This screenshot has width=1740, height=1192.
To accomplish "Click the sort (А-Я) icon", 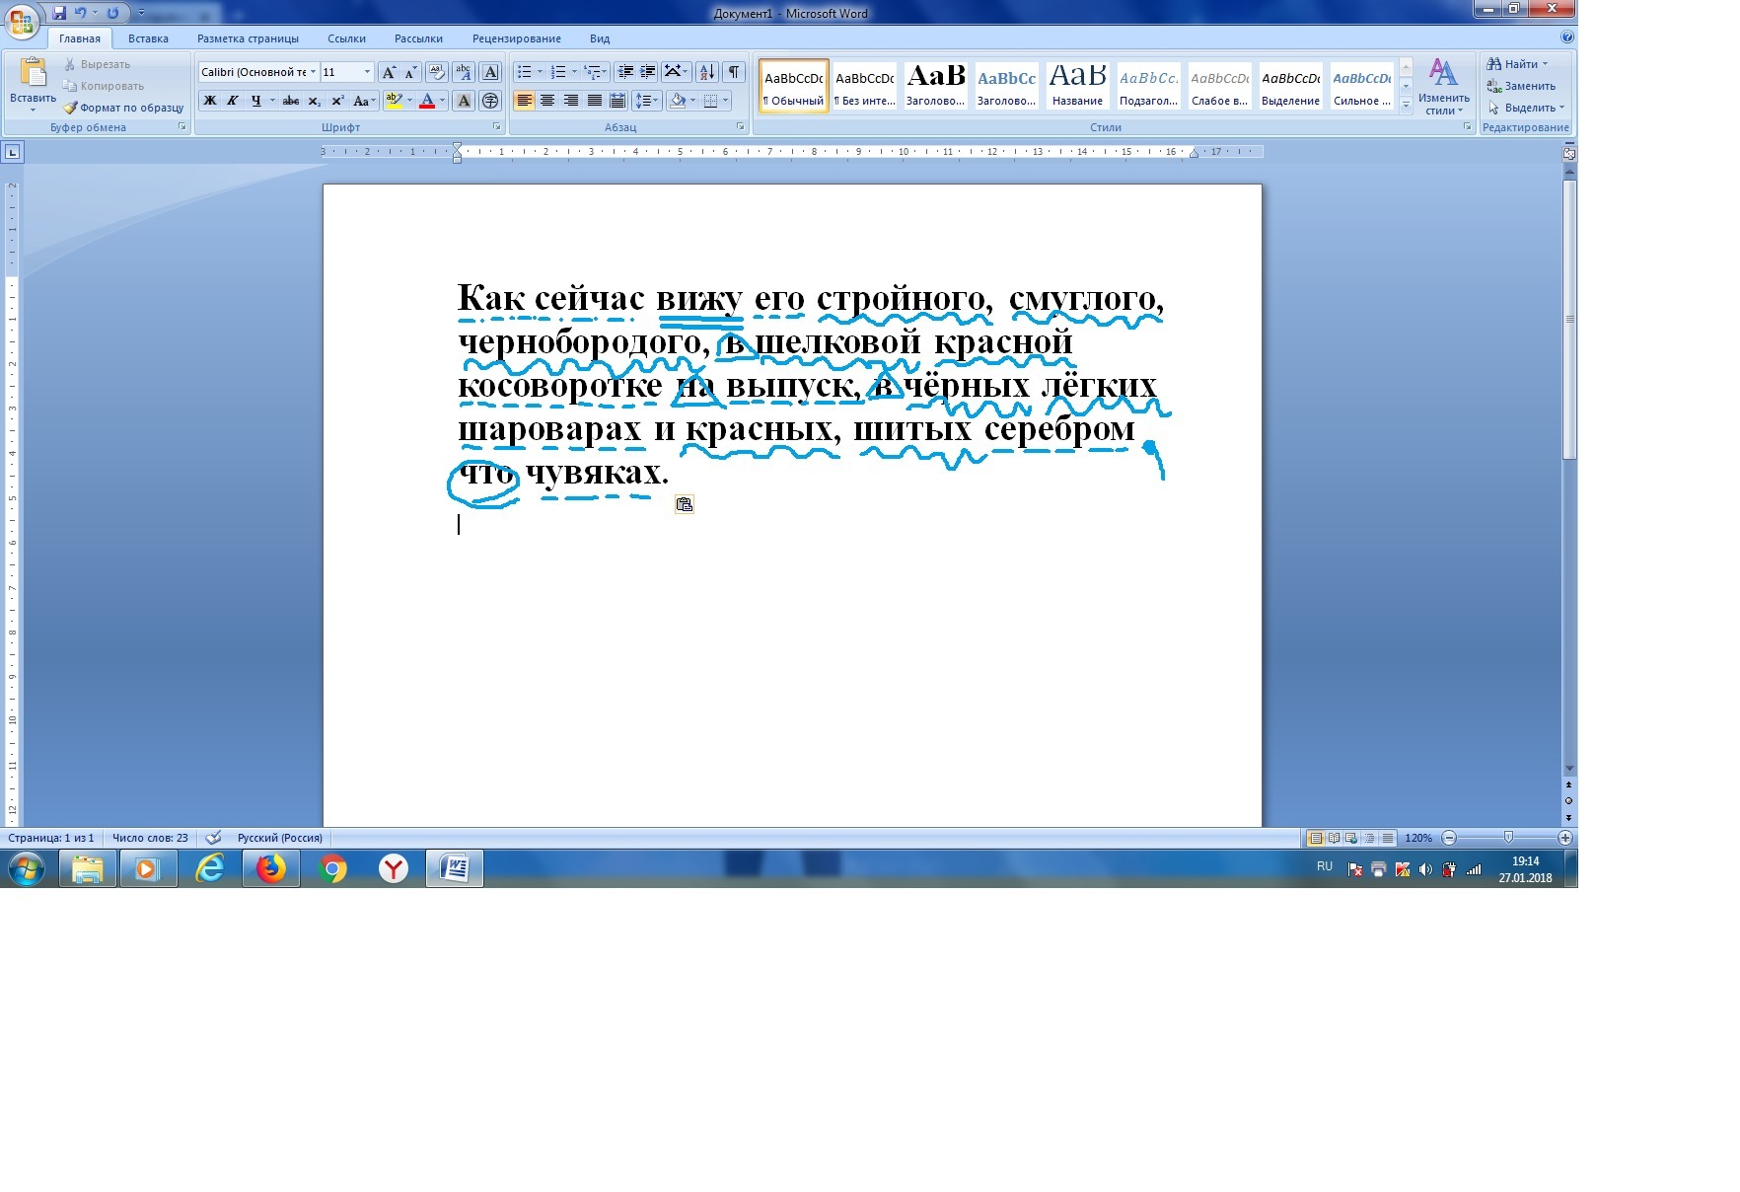I will tap(706, 72).
